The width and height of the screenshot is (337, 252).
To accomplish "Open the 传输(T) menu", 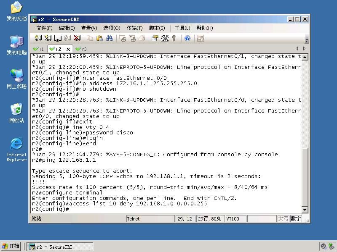I will point(134,28).
